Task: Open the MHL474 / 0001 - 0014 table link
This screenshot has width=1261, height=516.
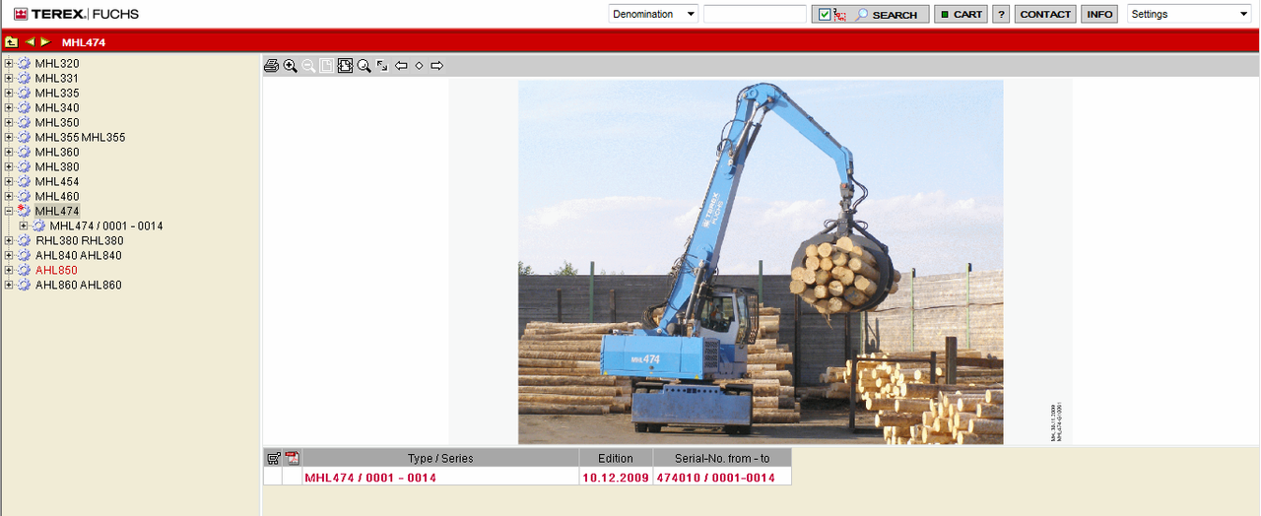Action: (x=370, y=478)
